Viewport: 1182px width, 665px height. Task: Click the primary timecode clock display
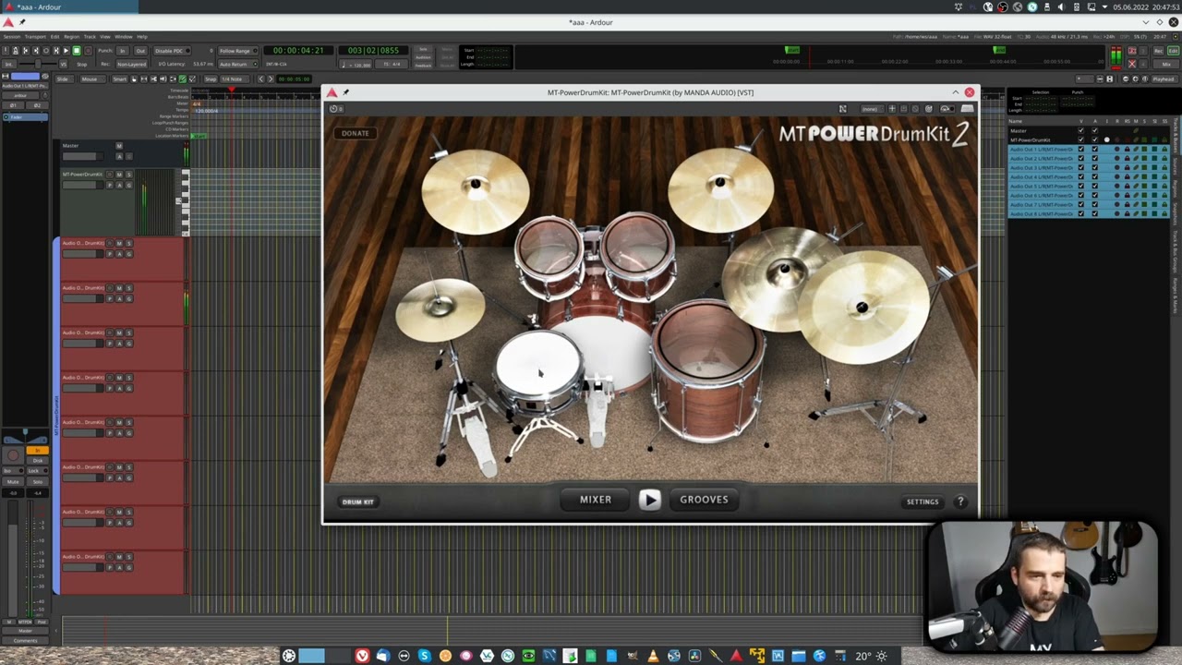(x=298, y=51)
